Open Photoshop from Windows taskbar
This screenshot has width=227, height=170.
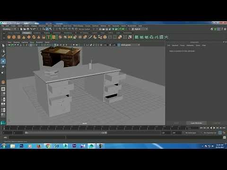click(x=21, y=146)
